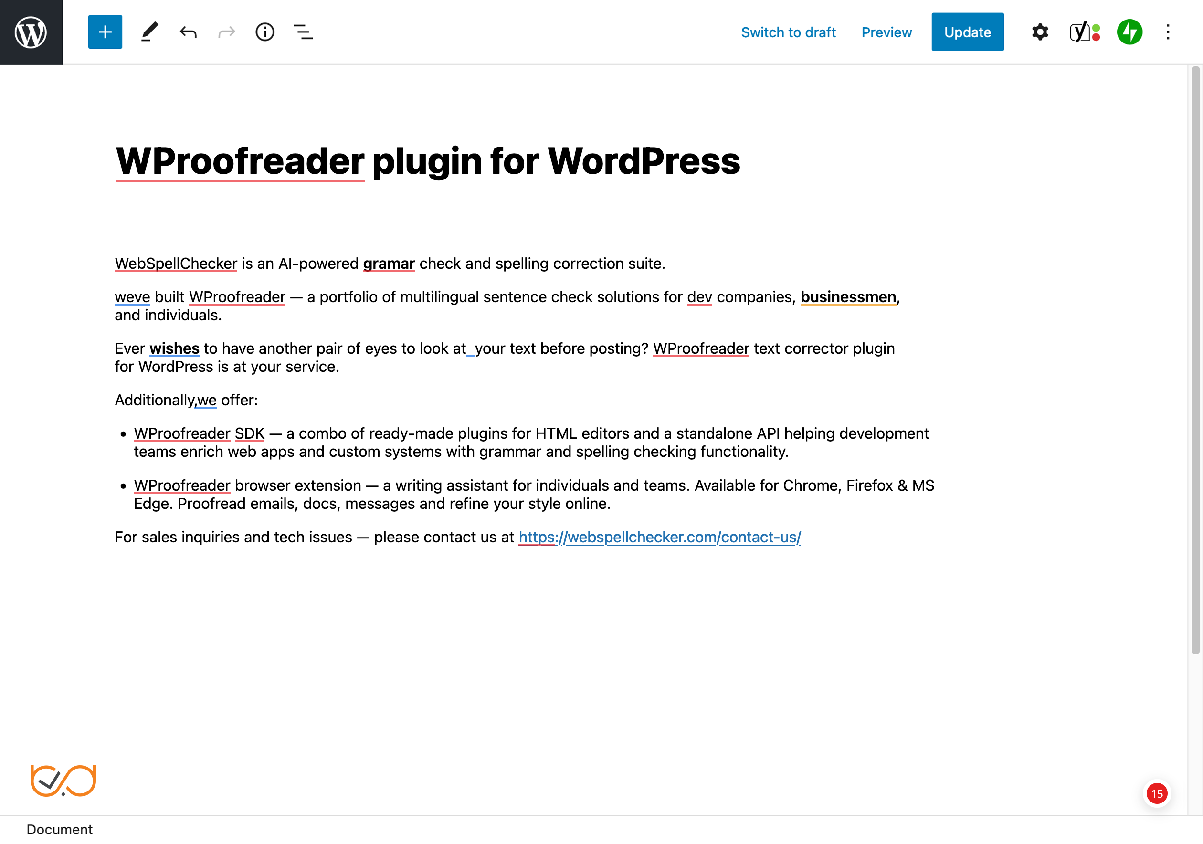Viewport: 1203px width, 844px height.
Task: Click the Update button to publish
Action: (x=967, y=31)
